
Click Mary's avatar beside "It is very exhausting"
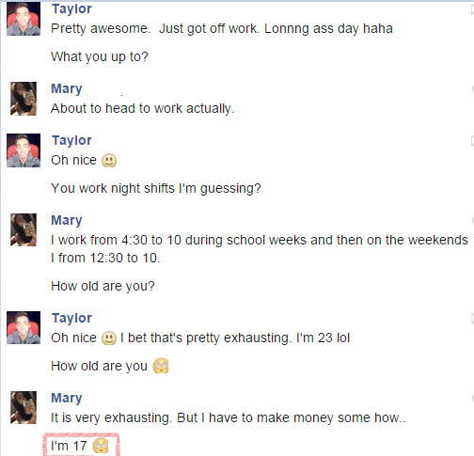click(24, 407)
